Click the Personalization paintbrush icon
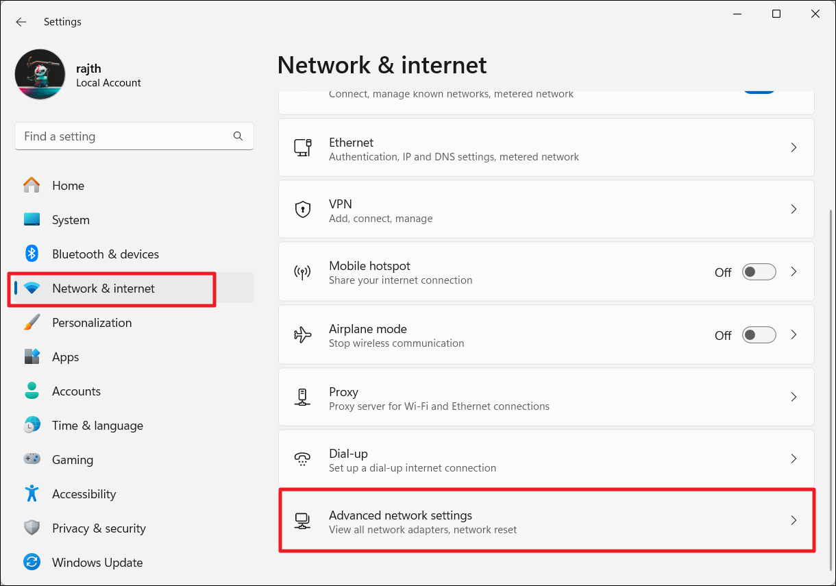 click(x=32, y=323)
